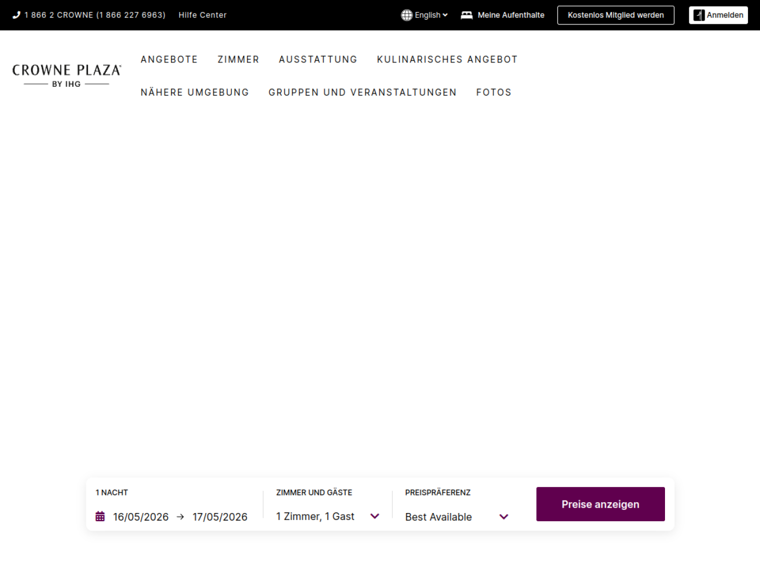
Task: Open the 1 Zimmer, 1 Gast selector
Action: pyautogui.click(x=328, y=516)
